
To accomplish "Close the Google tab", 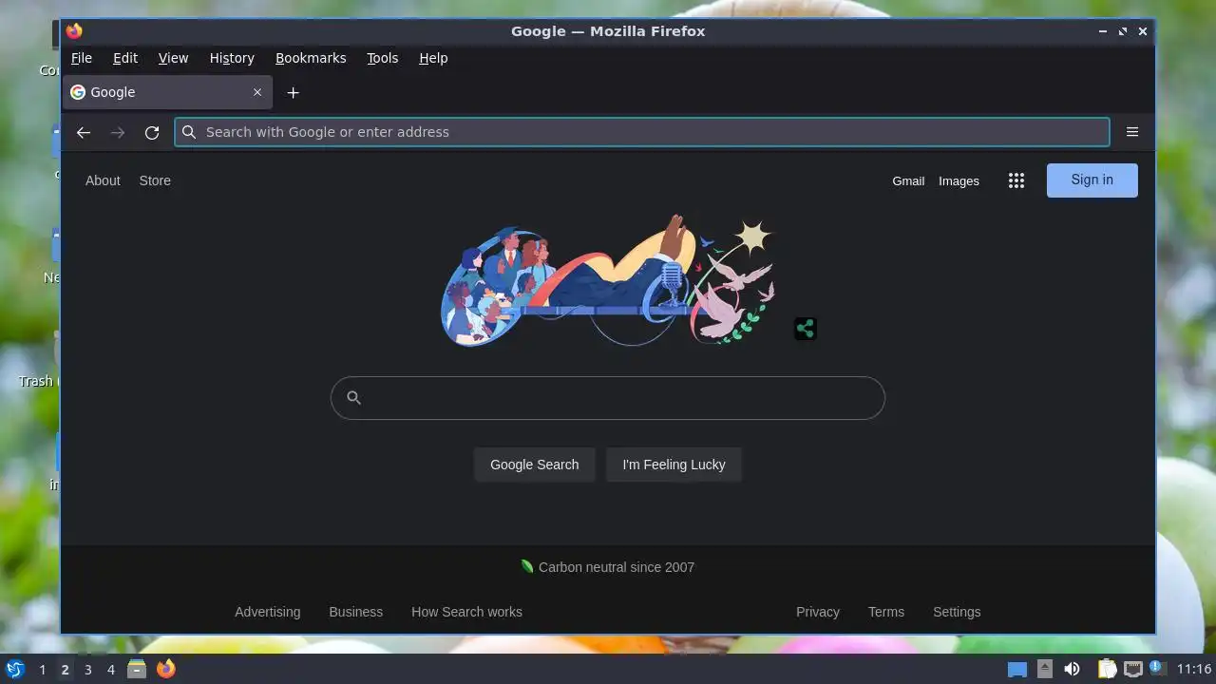I will tap(257, 92).
